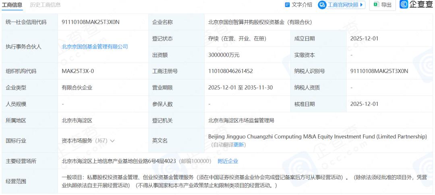Open the 北京京国创基金管理有限公司 link
Image resolution: width=435 pixels, height=195 pixels.
pyautogui.click(x=95, y=47)
